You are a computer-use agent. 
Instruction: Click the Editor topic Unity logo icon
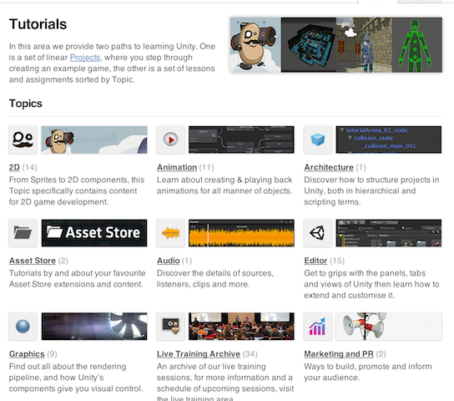(x=318, y=233)
